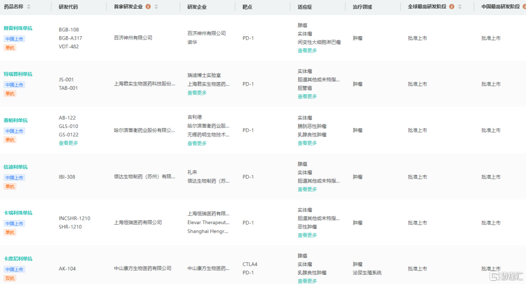Select the 靶点 column header

[x=247, y=7]
